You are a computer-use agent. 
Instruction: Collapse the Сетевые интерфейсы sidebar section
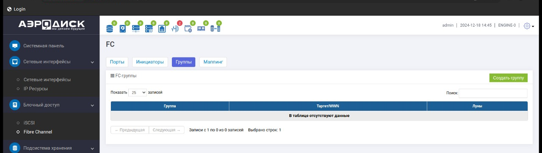click(92, 62)
